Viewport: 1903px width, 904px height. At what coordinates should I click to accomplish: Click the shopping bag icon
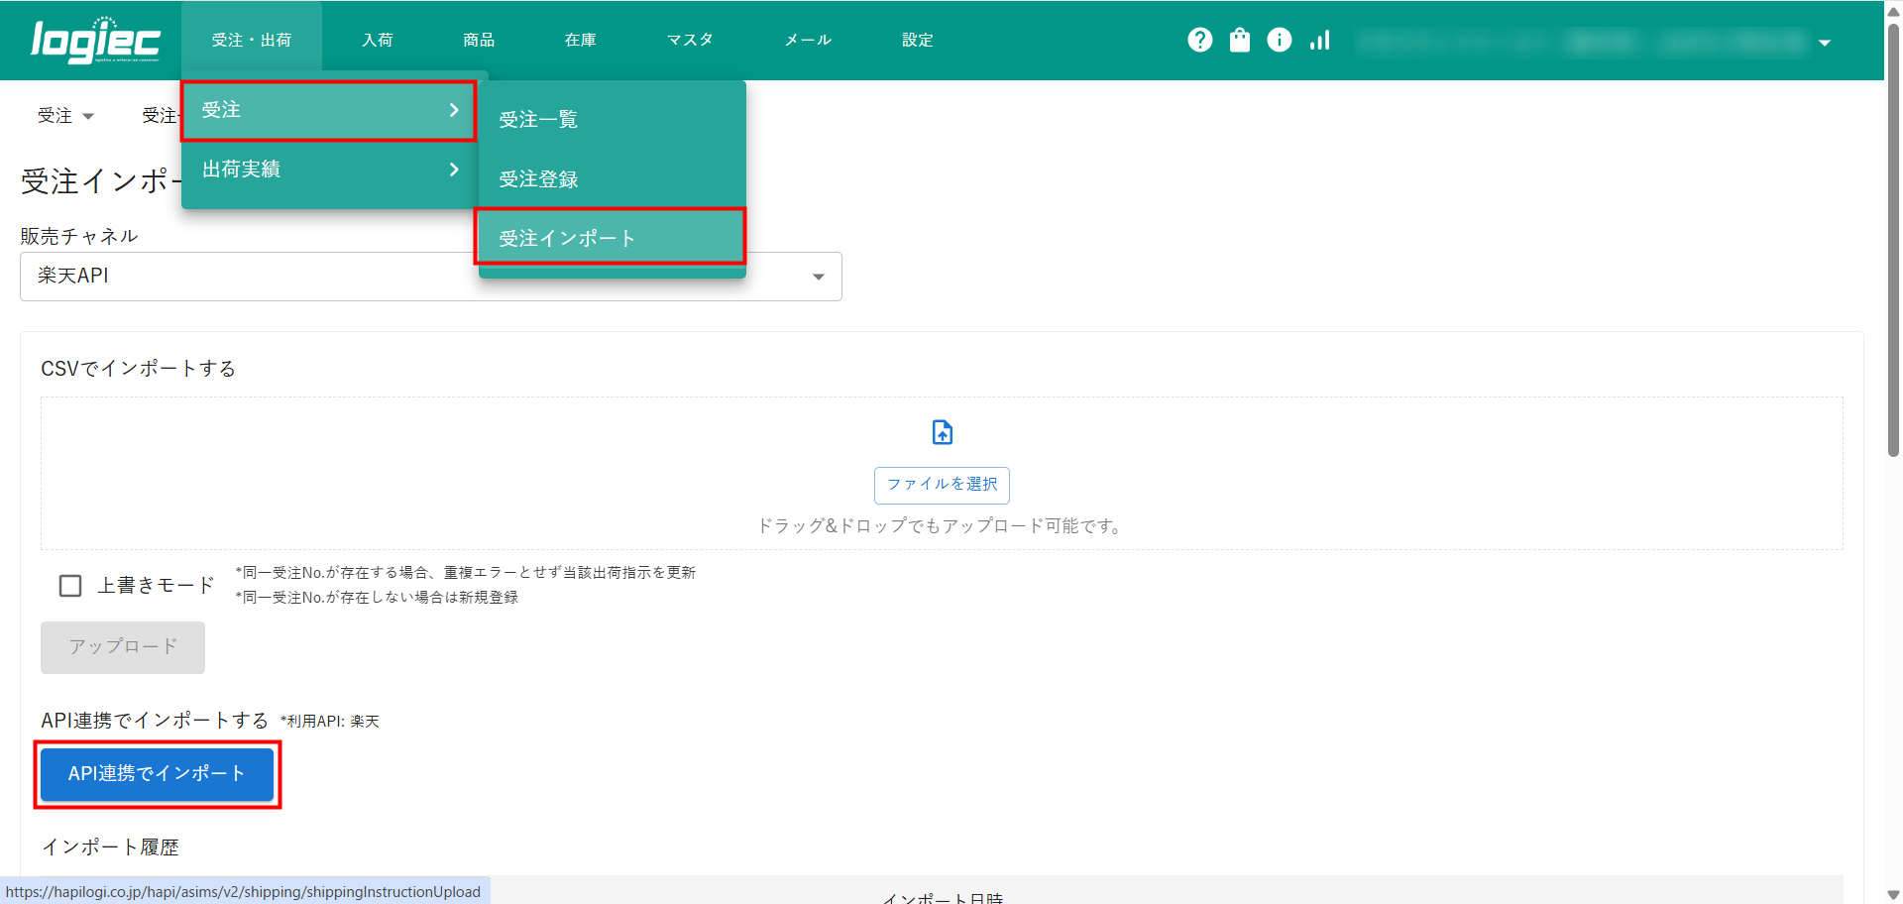pyautogui.click(x=1239, y=40)
